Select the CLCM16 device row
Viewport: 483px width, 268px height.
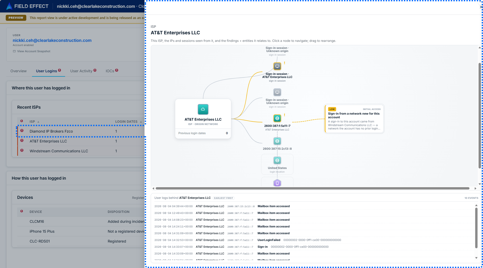[81, 221]
